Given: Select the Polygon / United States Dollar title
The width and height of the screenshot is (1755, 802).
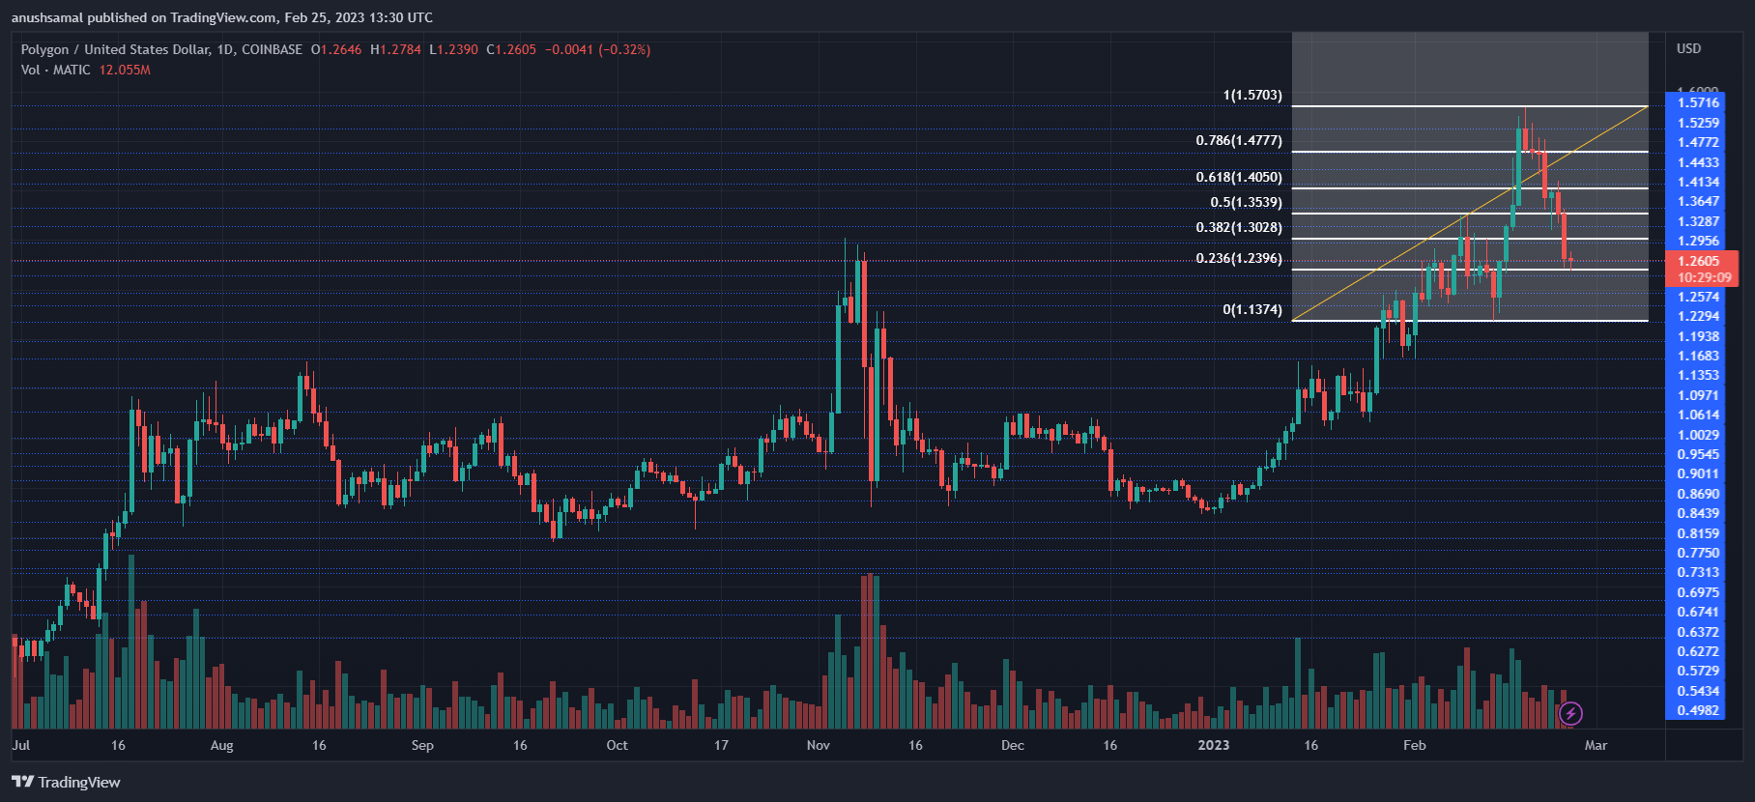Looking at the screenshot, I should click(x=115, y=49).
